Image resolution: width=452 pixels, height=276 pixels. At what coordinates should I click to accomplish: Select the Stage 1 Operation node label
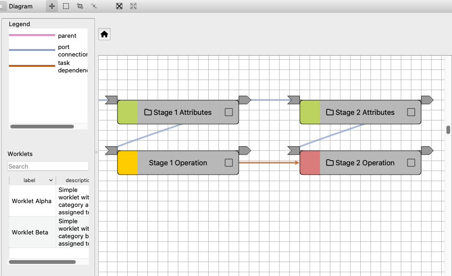click(178, 163)
